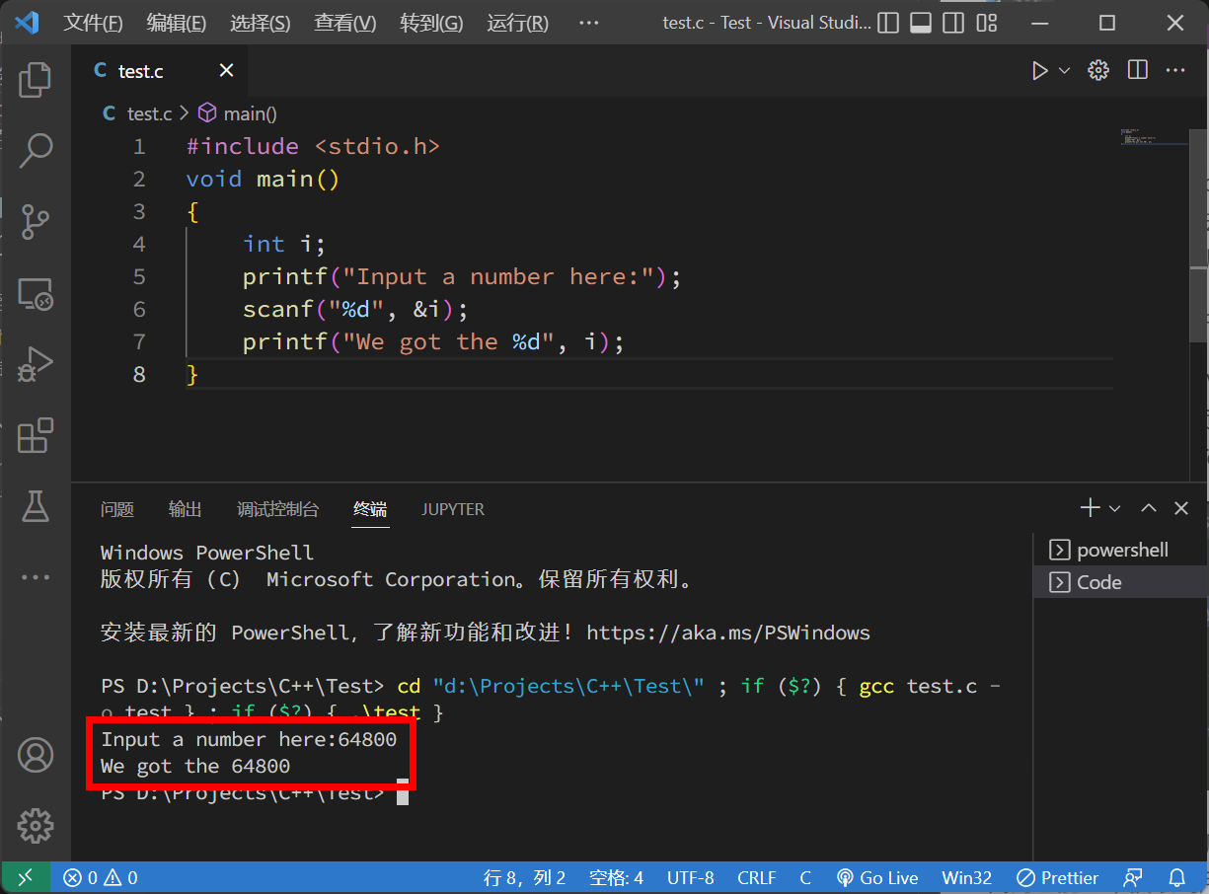Viewport: 1209px width, 894px height.
Task: Open the Testing flask view
Action: pos(36,506)
